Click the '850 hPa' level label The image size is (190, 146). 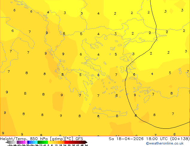click(39, 139)
